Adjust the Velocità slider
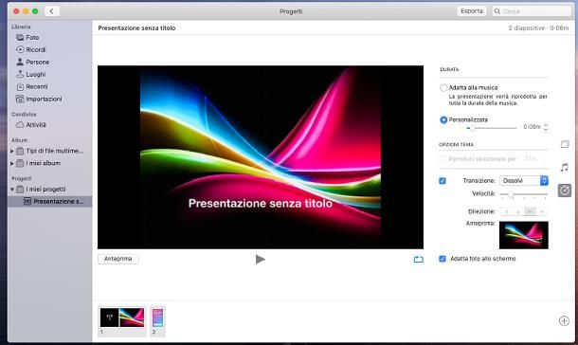Image resolution: width=578 pixels, height=345 pixels. pyautogui.click(x=523, y=194)
